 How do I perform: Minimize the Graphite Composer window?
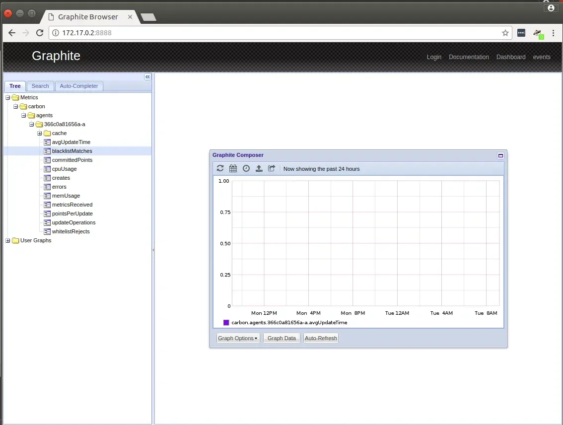500,155
